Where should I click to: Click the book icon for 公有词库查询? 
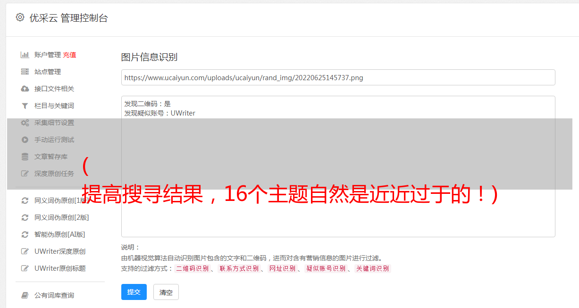pos(25,295)
